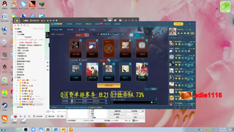Click the emoji face icon in room chat box
Image resolution: width=234 pixels, height=132 pixels.
tap(112, 102)
